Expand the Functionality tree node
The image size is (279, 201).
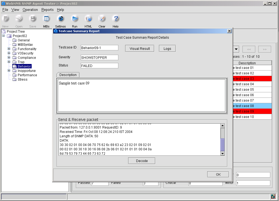click(x=9, y=49)
